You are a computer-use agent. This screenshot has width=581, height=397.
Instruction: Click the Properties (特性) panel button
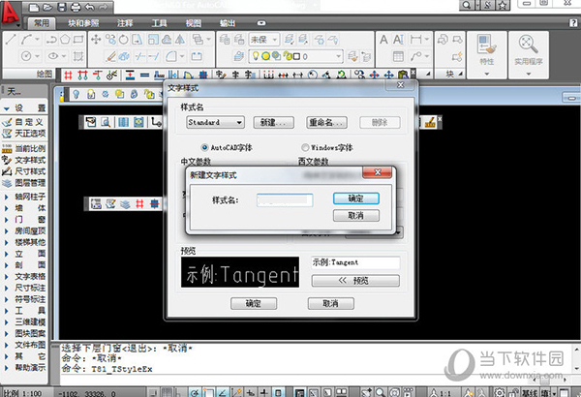(x=486, y=55)
